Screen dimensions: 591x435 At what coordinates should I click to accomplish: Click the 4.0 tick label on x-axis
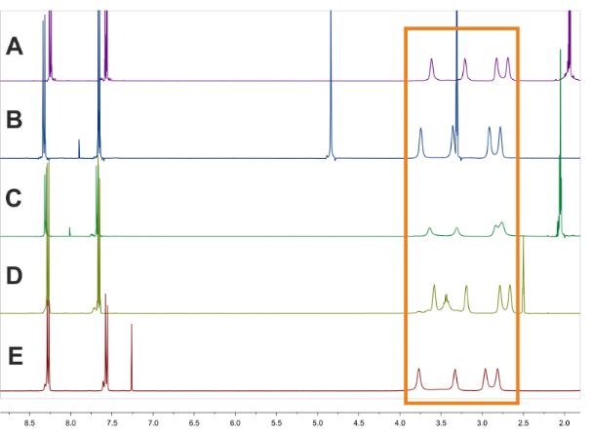(400, 425)
